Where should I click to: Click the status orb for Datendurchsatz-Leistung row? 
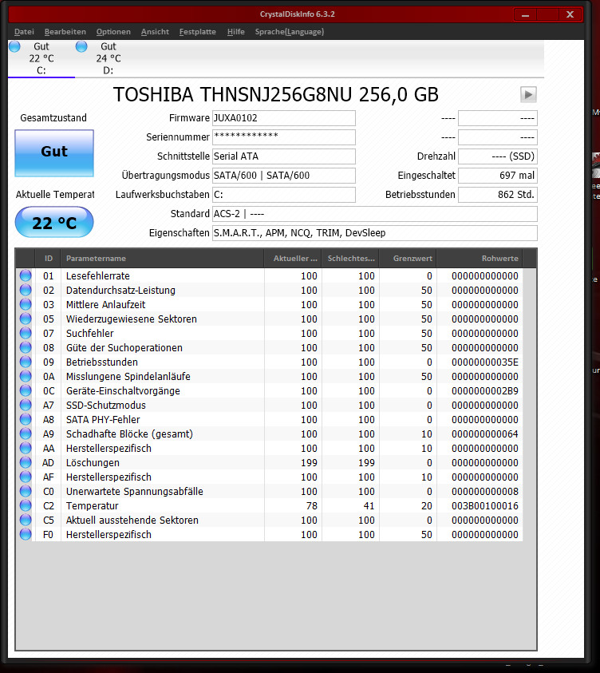26,290
